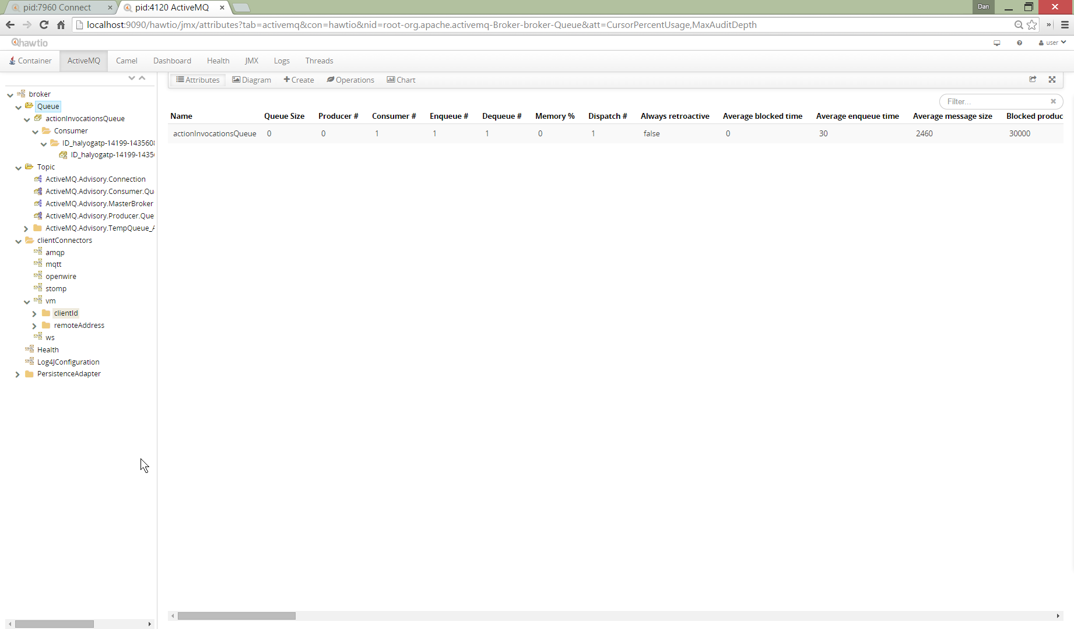The width and height of the screenshot is (1074, 629).
Task: Expand all tree nodes with down chevron
Action: (132, 78)
